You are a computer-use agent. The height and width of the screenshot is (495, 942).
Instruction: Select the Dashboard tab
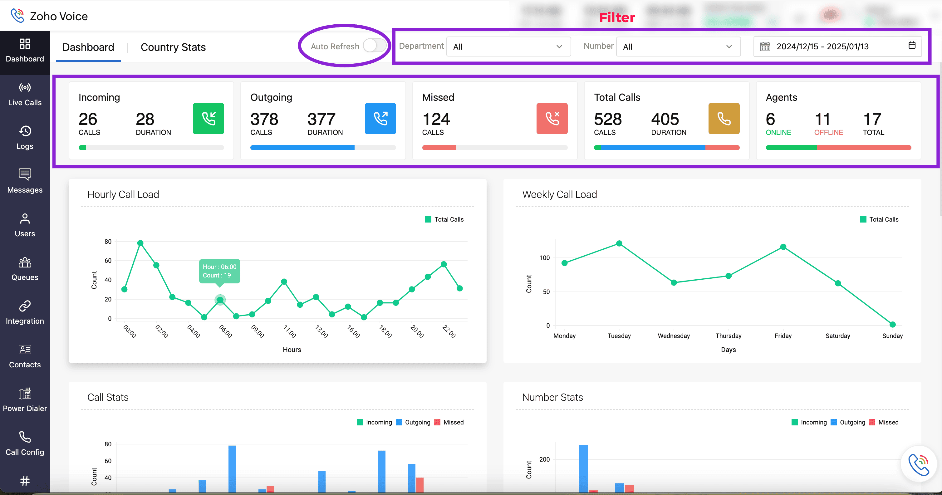click(88, 47)
